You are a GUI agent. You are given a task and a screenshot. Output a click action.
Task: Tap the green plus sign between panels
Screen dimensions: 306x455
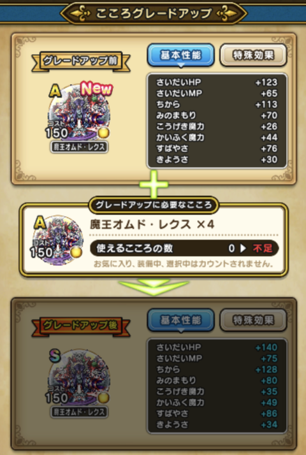point(154,184)
